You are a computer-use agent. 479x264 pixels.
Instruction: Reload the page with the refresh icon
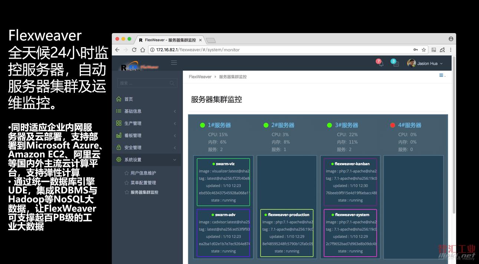click(x=134, y=50)
